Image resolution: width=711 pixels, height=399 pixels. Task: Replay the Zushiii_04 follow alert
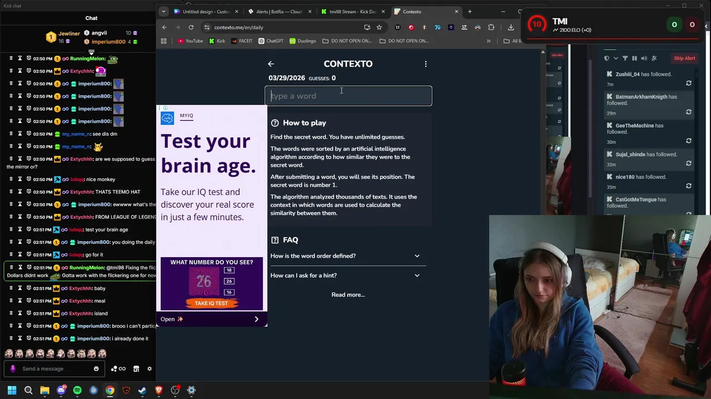click(x=689, y=84)
